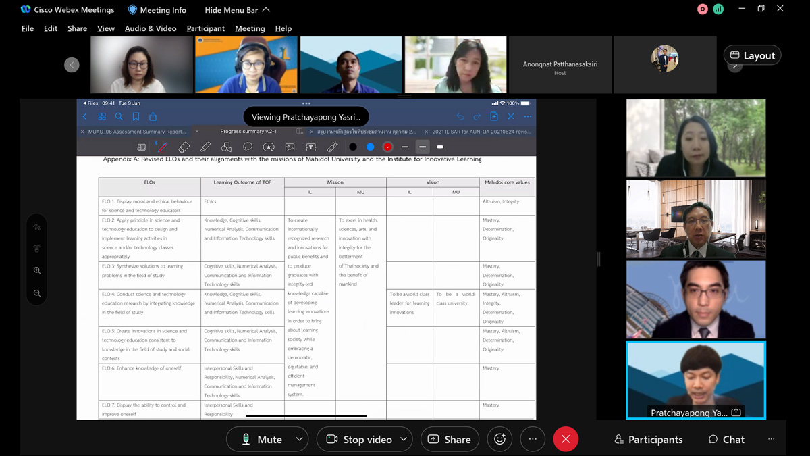Click the zoom out magnifier icon
Viewport: 810px width, 456px height.
pos(37,293)
